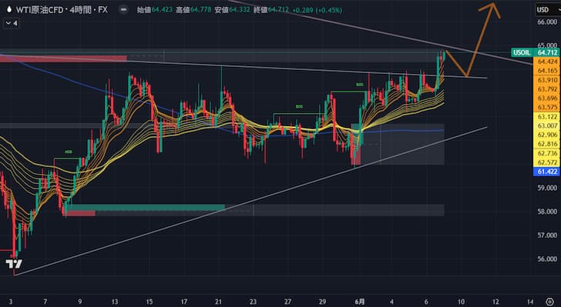The image size is (561, 307).
Task: Select the lower ascending trend line
Action: coord(250,201)
